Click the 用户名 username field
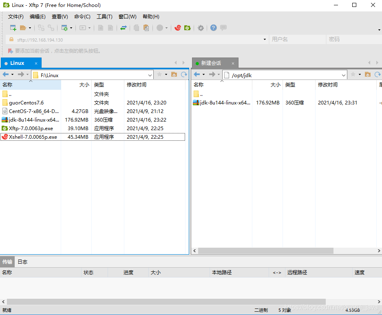Image resolution: width=382 pixels, height=315 pixels. pos(298,39)
